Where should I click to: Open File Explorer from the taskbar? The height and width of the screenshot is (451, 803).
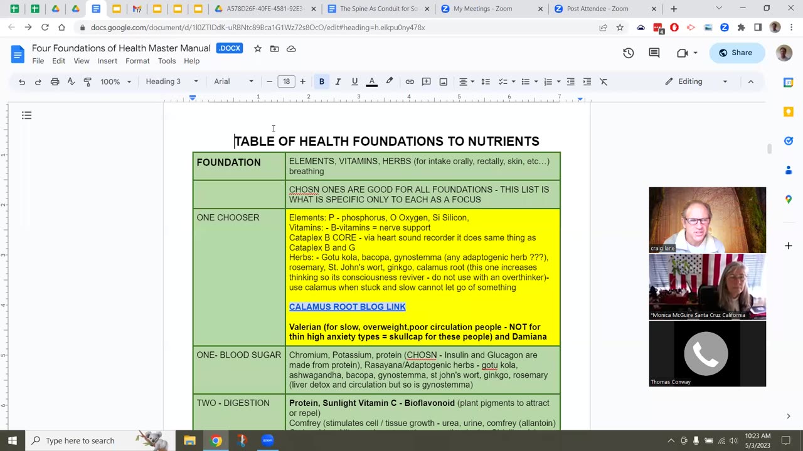189,440
